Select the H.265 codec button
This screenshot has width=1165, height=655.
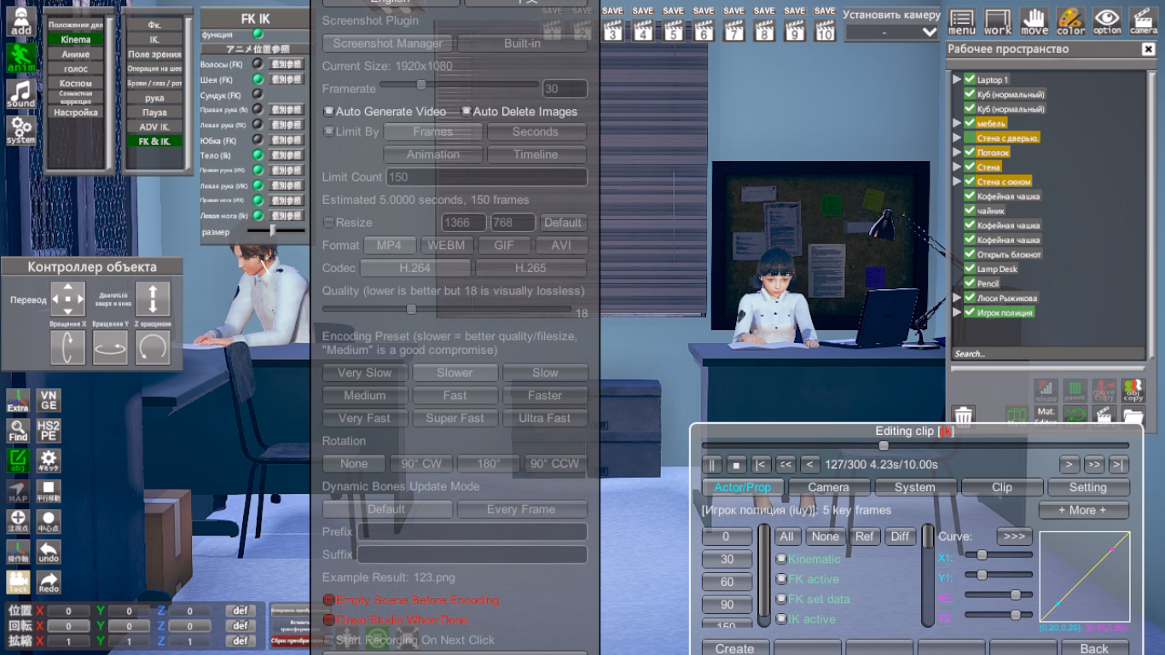(x=531, y=268)
